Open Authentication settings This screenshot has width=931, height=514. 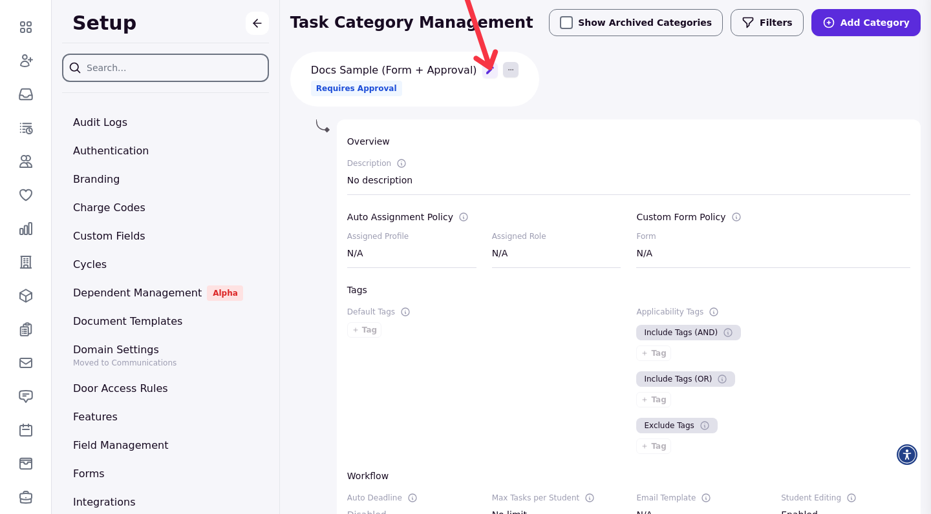[x=111, y=150]
